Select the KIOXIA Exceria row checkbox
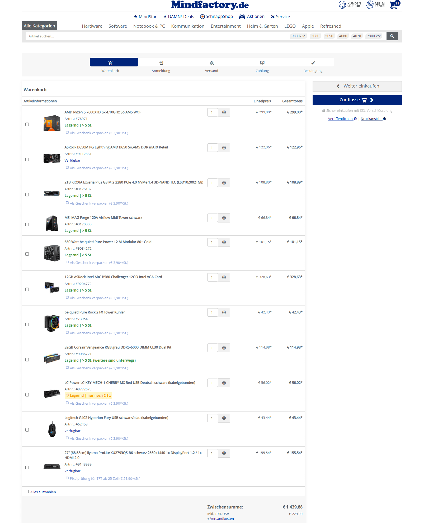The image size is (438, 523). [x=27, y=195]
